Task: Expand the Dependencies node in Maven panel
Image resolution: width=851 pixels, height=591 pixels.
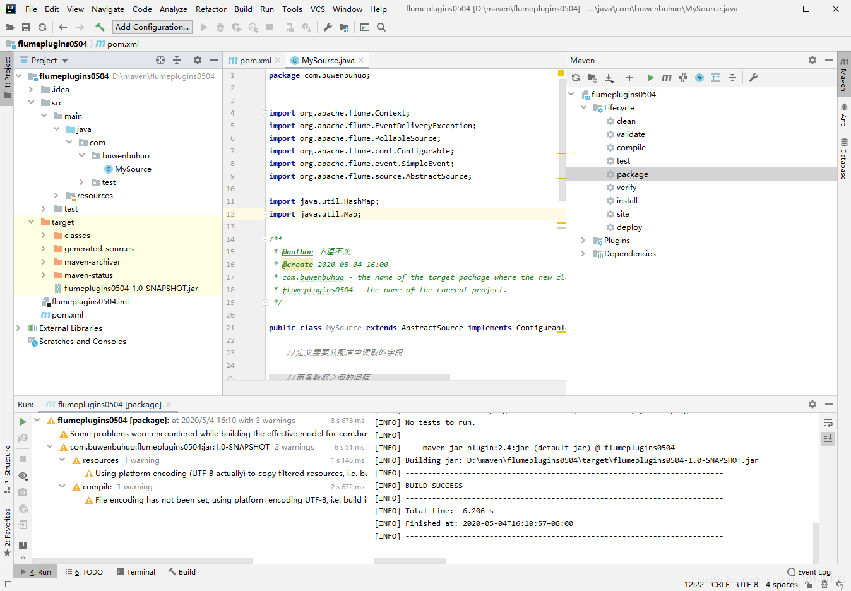Action: tap(583, 253)
